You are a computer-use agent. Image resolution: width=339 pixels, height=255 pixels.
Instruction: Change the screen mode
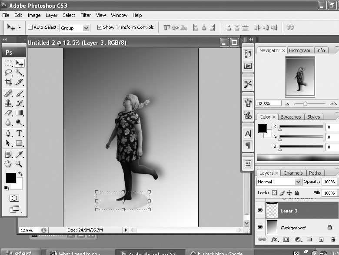pos(14,209)
